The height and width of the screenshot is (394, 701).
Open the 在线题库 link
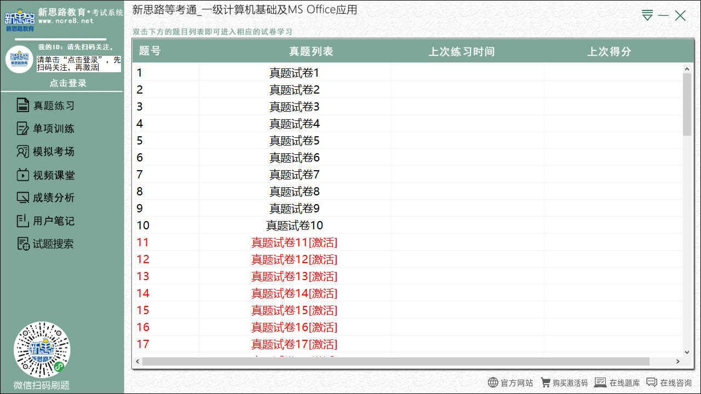click(624, 383)
